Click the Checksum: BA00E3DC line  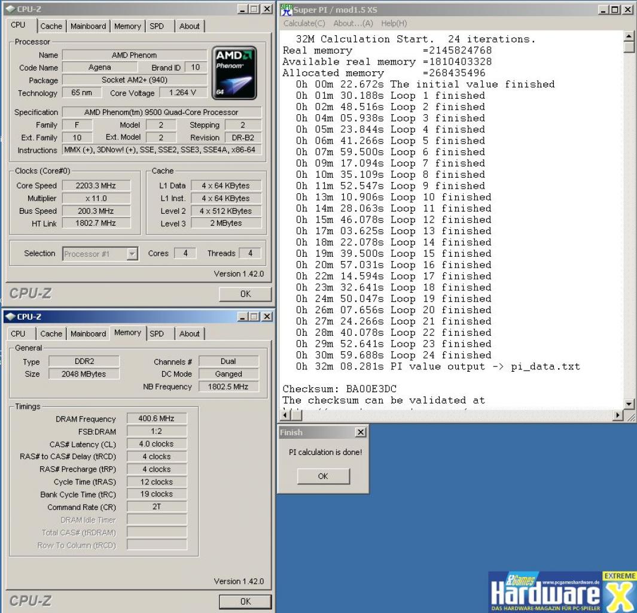point(340,389)
